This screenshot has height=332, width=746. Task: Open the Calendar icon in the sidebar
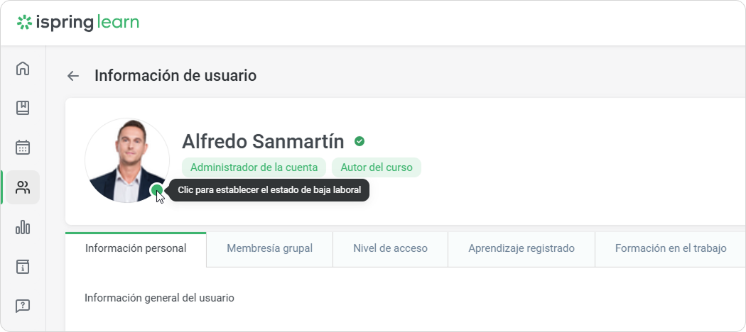click(x=23, y=148)
